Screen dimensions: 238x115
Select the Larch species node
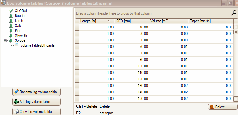(x=19, y=21)
